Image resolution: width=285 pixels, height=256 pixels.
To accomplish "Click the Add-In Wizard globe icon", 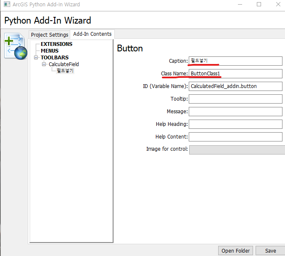I will (16, 46).
